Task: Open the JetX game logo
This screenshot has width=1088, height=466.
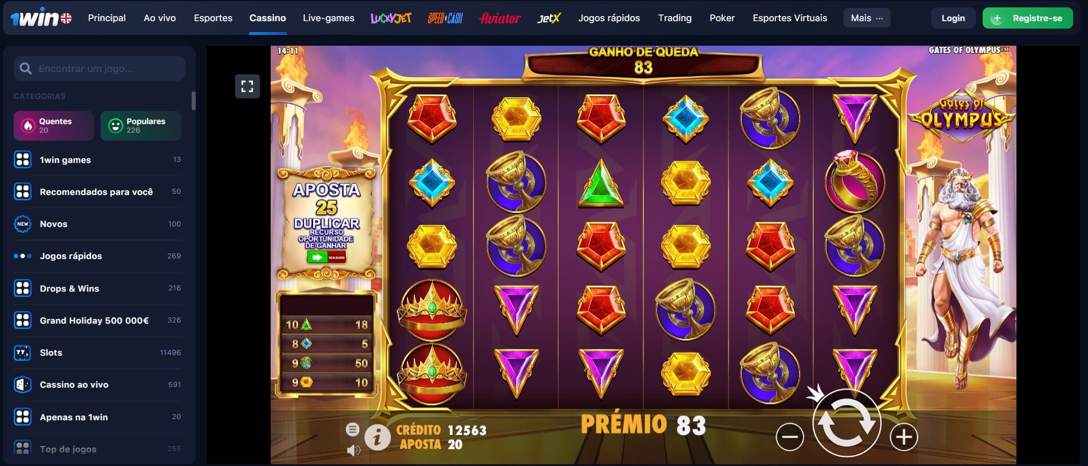Action: [x=548, y=18]
